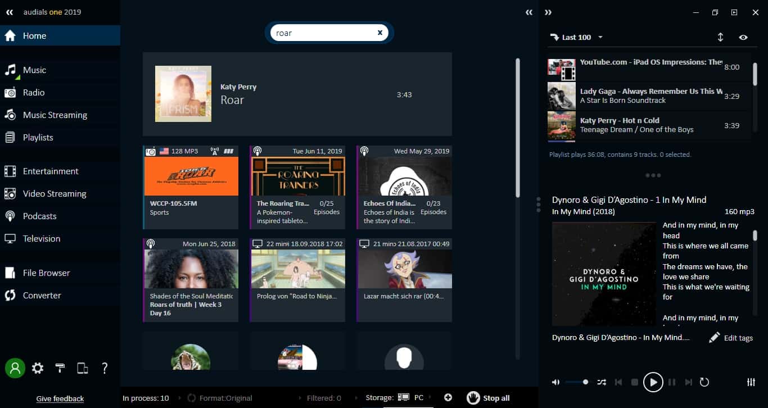
Task: Click the File Browser icon
Action: click(10, 273)
